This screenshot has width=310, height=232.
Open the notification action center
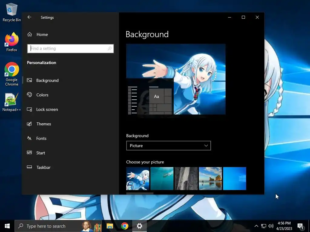pos(301,226)
